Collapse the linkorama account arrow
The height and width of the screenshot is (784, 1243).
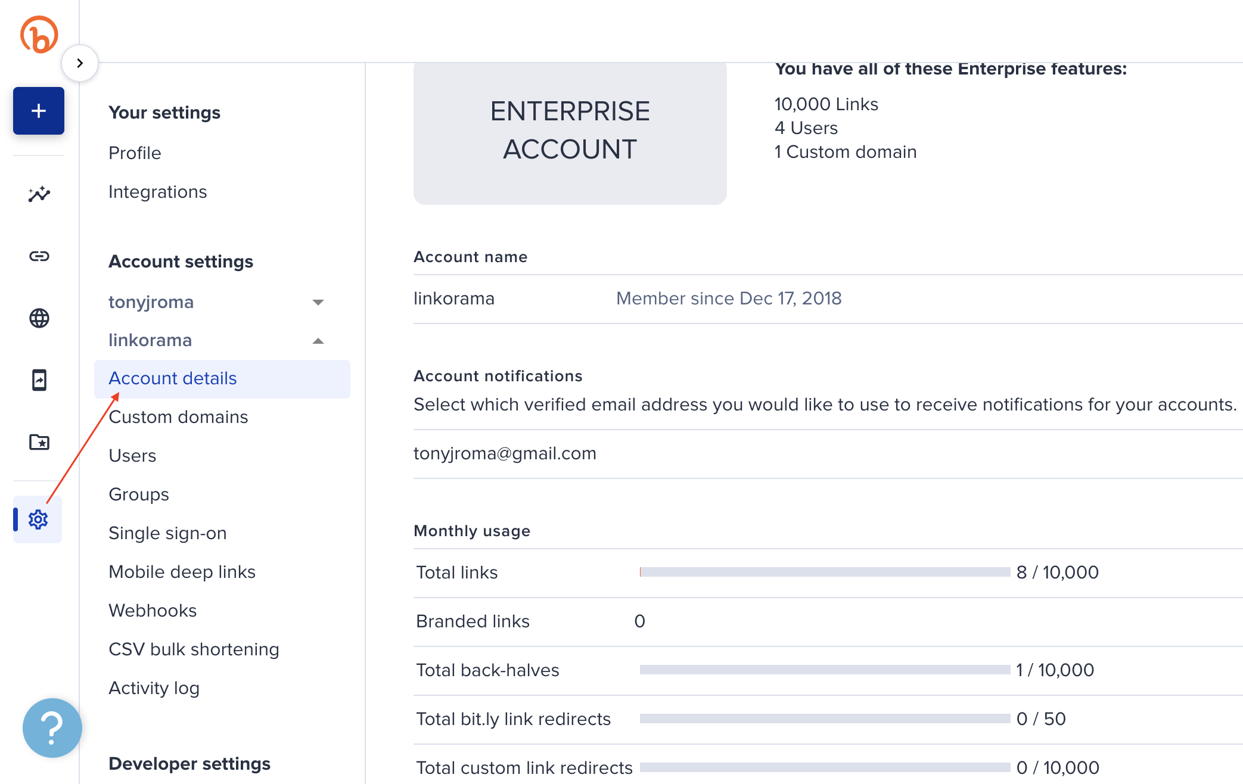coord(318,341)
